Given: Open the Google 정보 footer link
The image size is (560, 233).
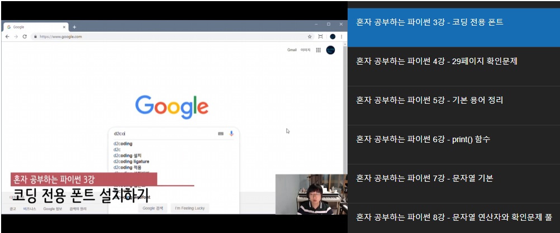Looking at the screenshot, I should point(53,209).
